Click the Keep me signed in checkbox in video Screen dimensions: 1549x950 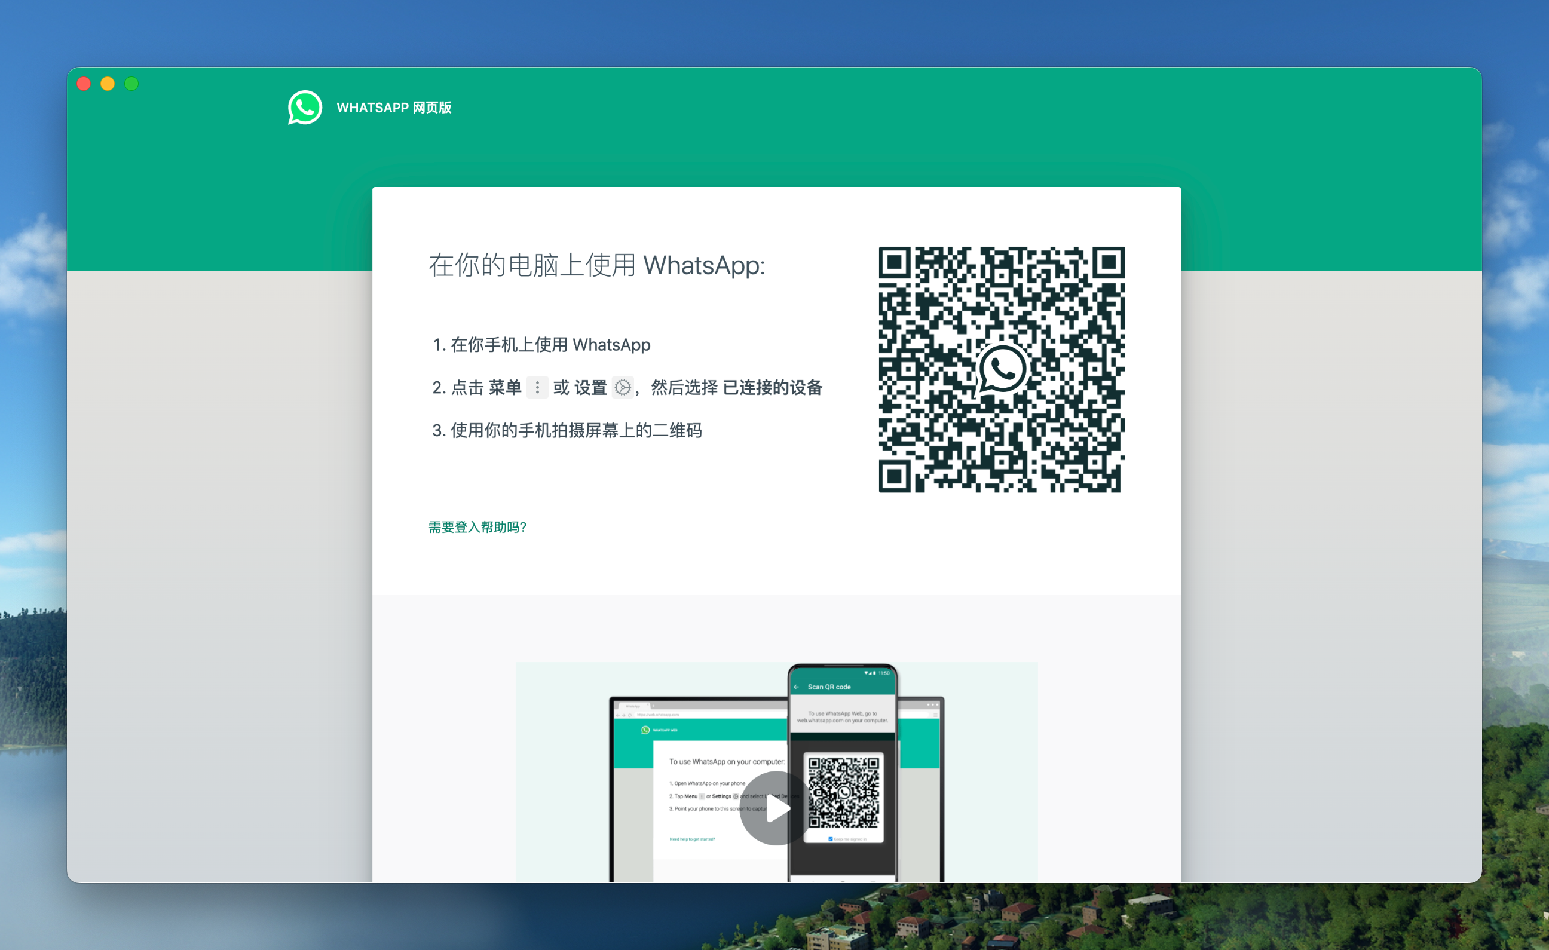tap(831, 839)
